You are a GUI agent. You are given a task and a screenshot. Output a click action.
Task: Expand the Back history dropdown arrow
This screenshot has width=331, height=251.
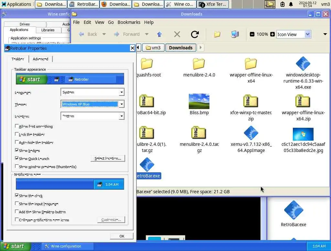click(x=104, y=34)
